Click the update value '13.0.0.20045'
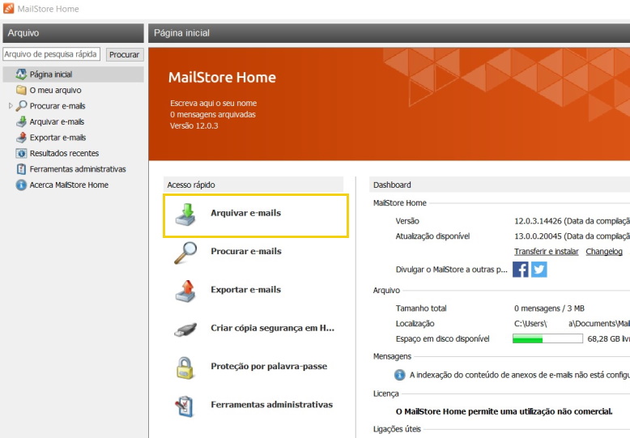This screenshot has width=630, height=438. pos(538,236)
